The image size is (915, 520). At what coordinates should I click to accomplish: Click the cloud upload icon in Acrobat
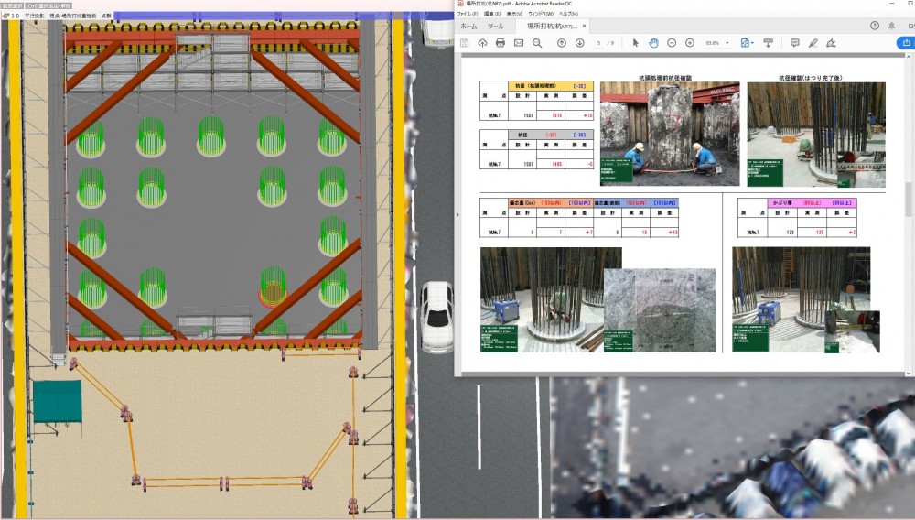(x=482, y=43)
